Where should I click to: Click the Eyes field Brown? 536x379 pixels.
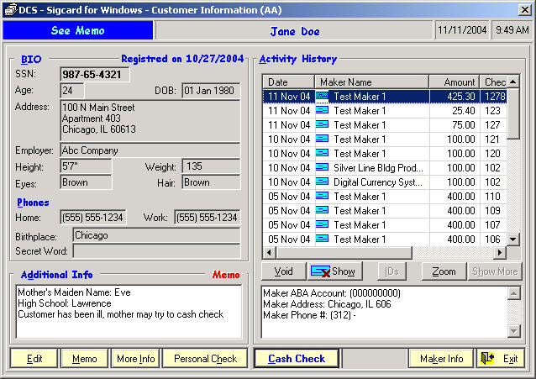(x=86, y=182)
